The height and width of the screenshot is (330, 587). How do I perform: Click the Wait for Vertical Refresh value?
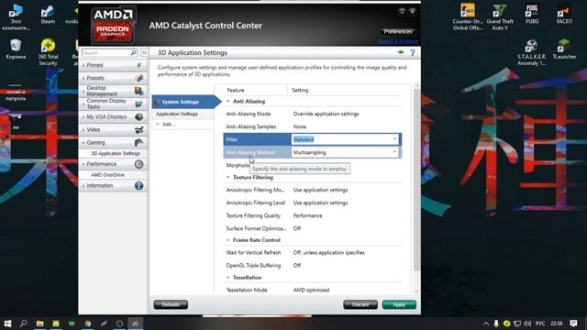coord(328,253)
